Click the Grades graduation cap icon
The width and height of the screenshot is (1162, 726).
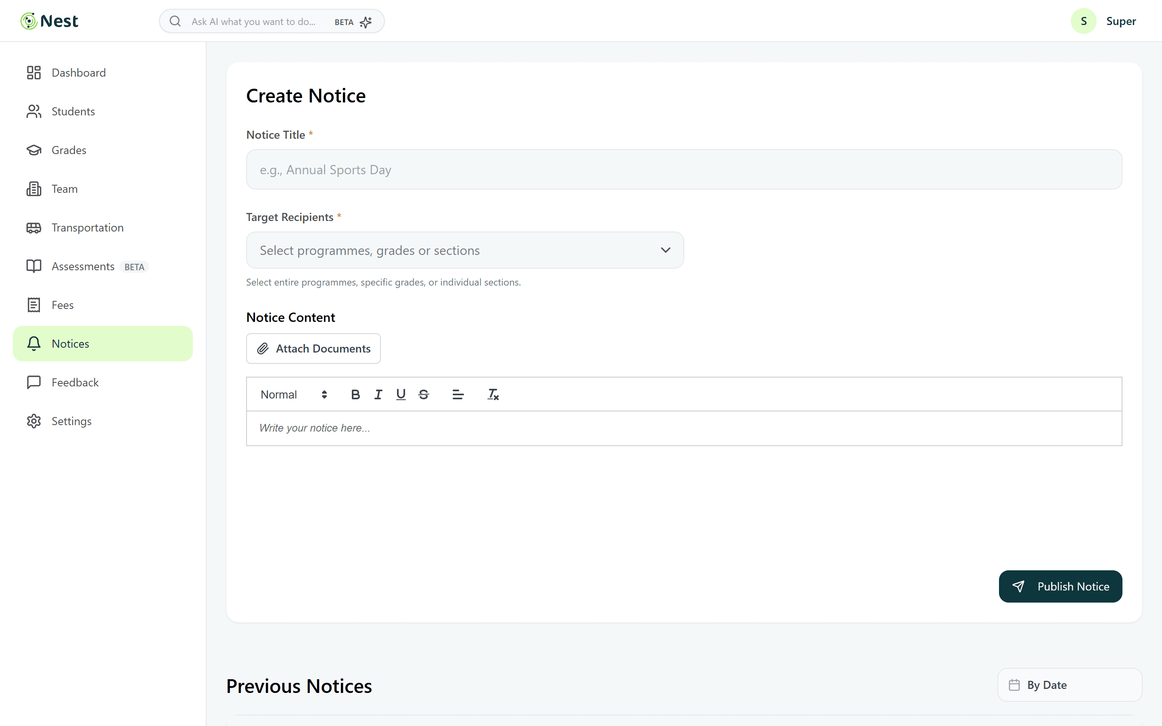pos(33,150)
